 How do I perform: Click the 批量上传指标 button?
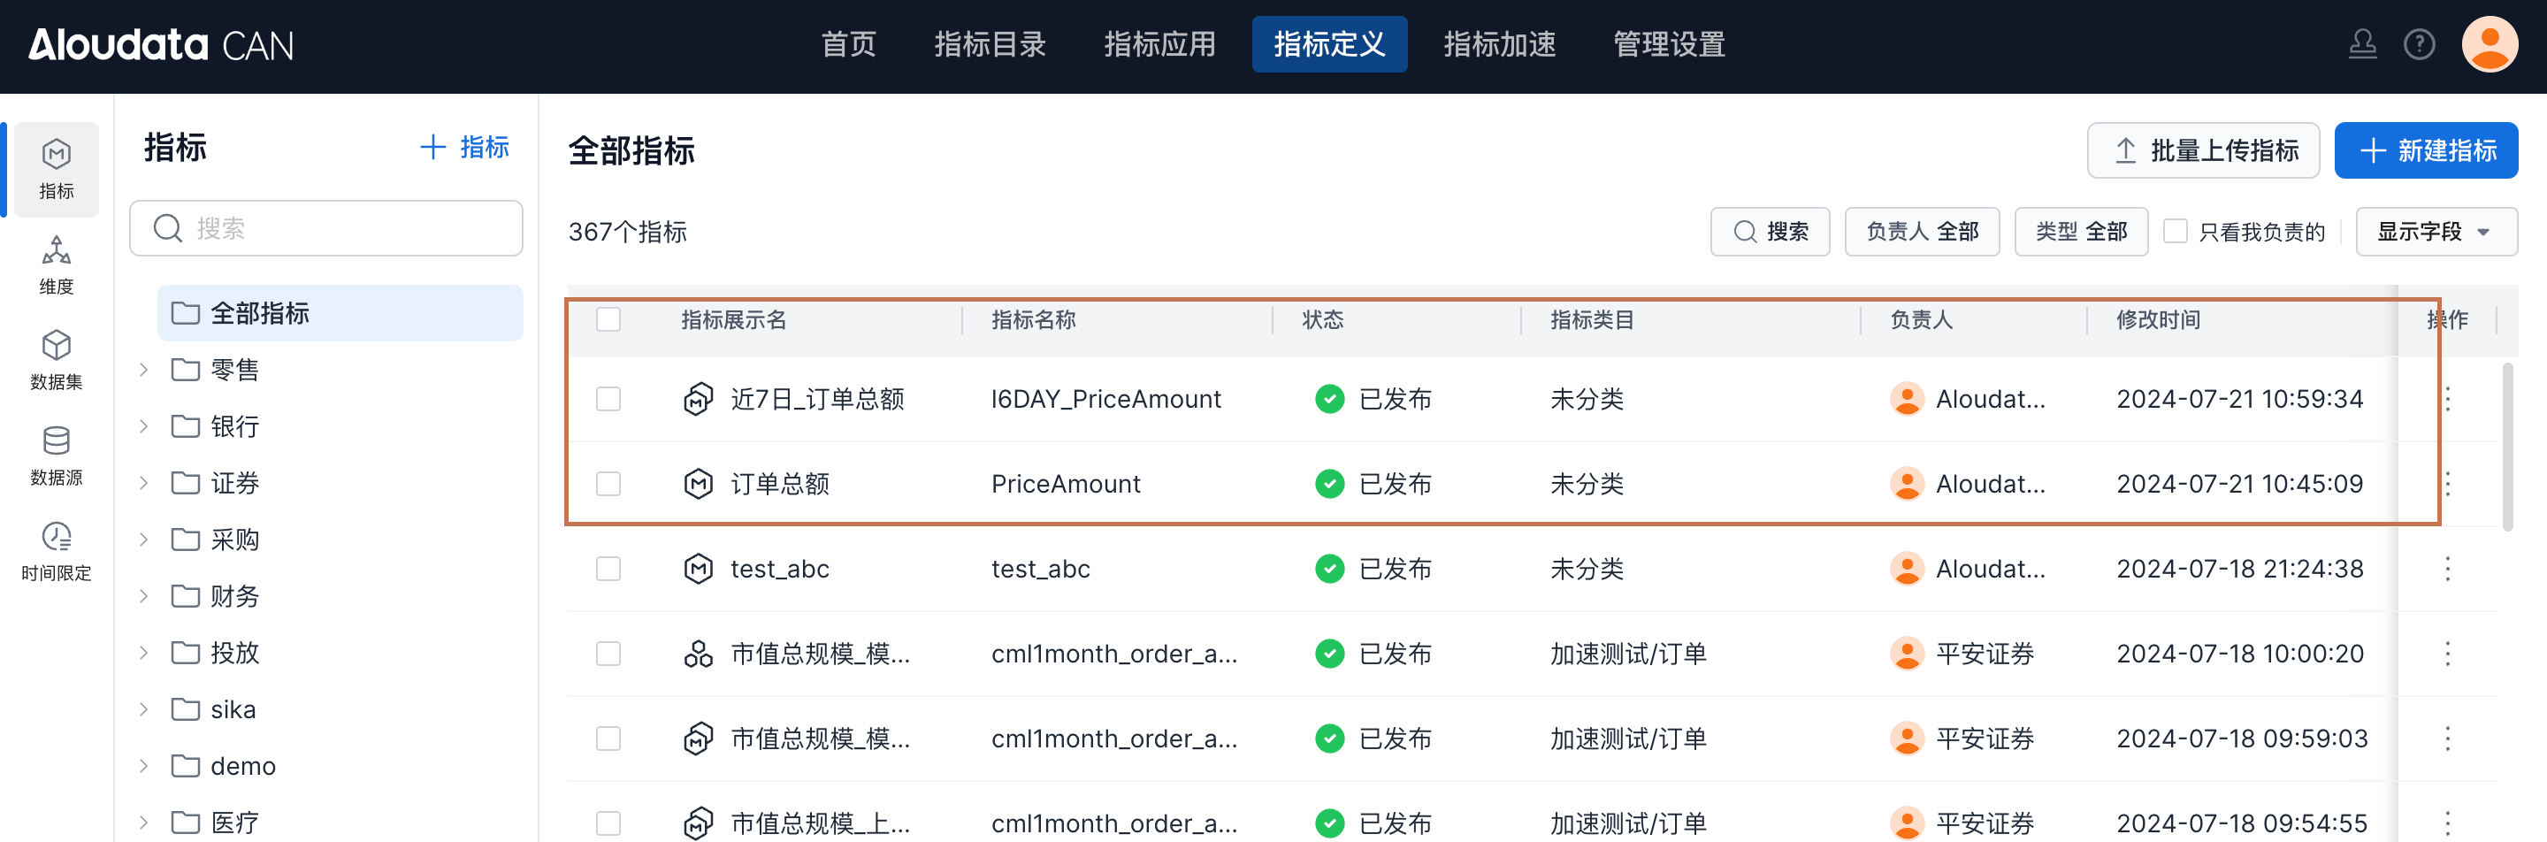point(2202,150)
